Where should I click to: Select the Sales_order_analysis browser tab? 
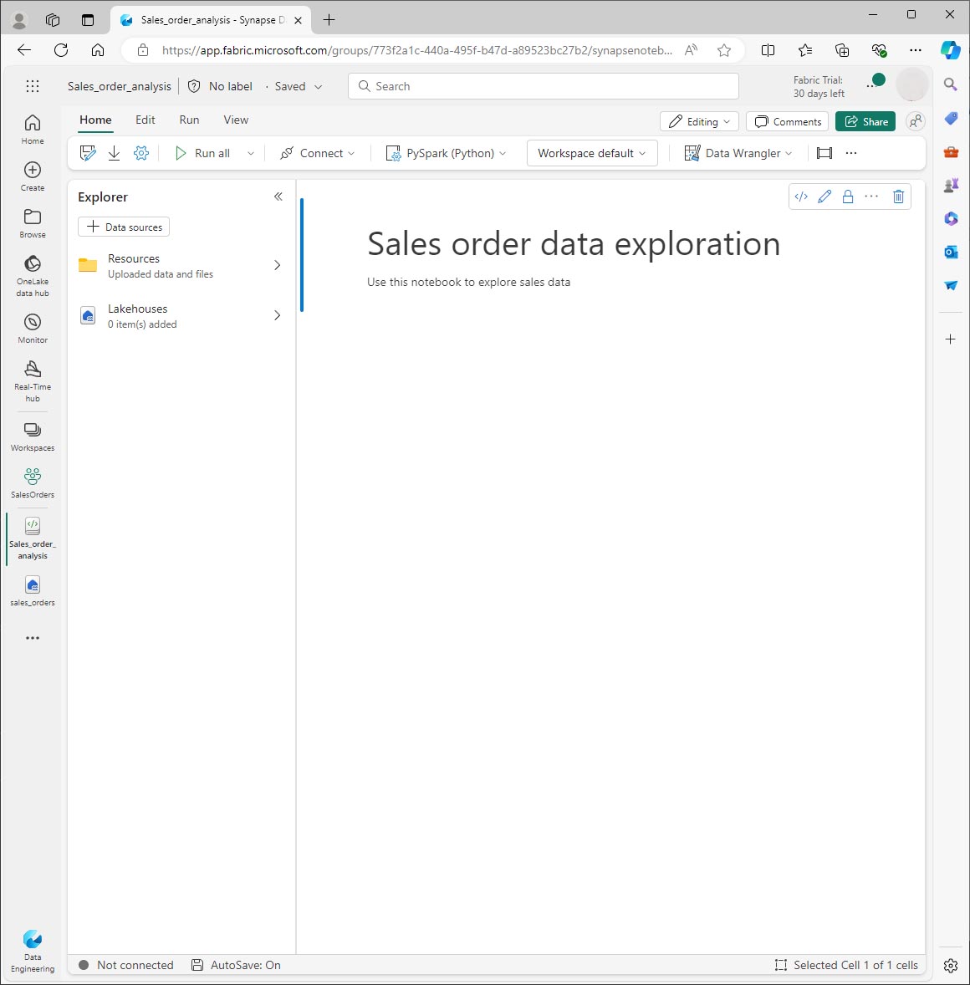(211, 20)
